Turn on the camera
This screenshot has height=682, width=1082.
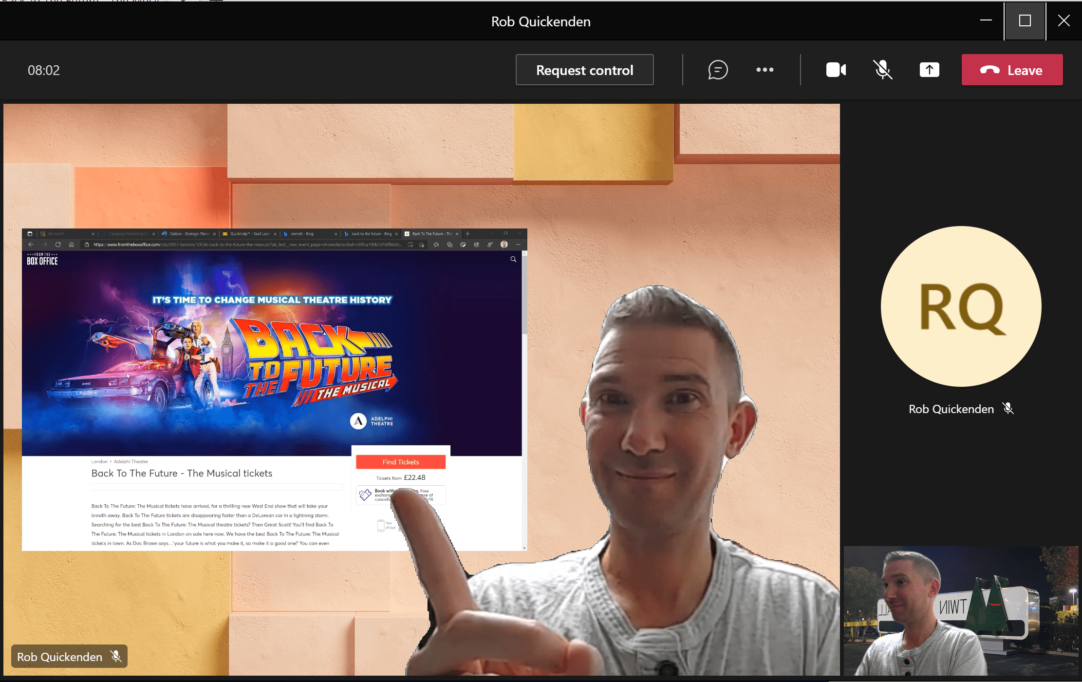tap(836, 70)
